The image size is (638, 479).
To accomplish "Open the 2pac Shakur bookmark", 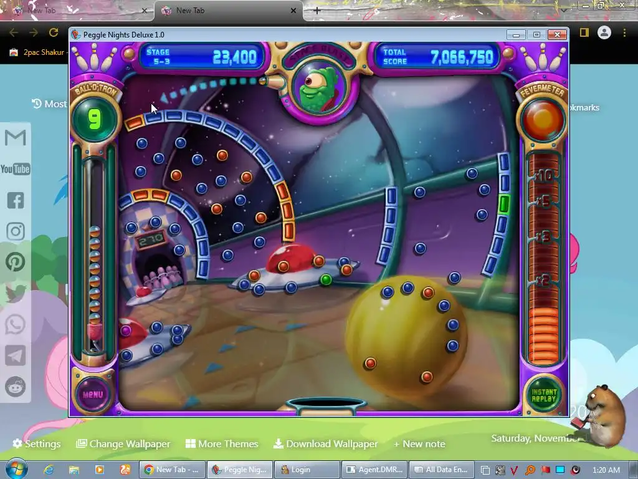I will coord(37,52).
